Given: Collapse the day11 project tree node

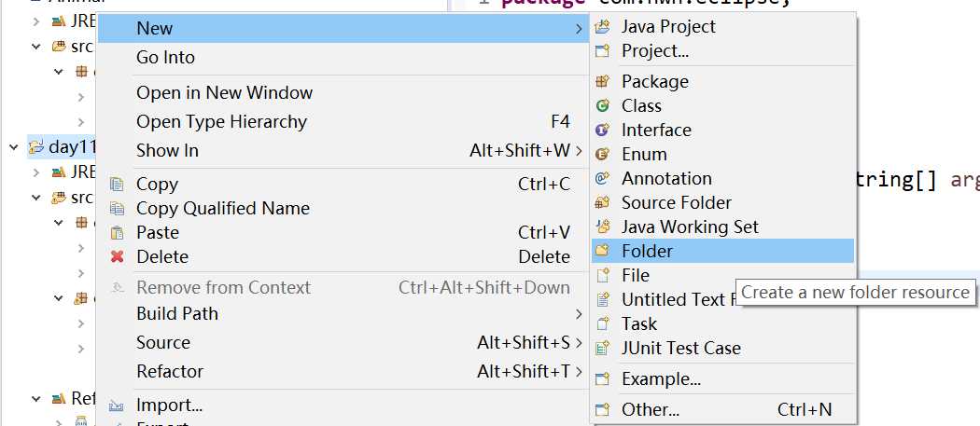Looking at the screenshot, I should [14, 147].
